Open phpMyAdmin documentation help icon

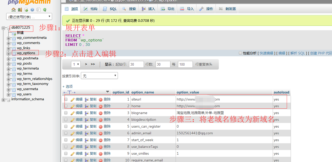(32, 10)
